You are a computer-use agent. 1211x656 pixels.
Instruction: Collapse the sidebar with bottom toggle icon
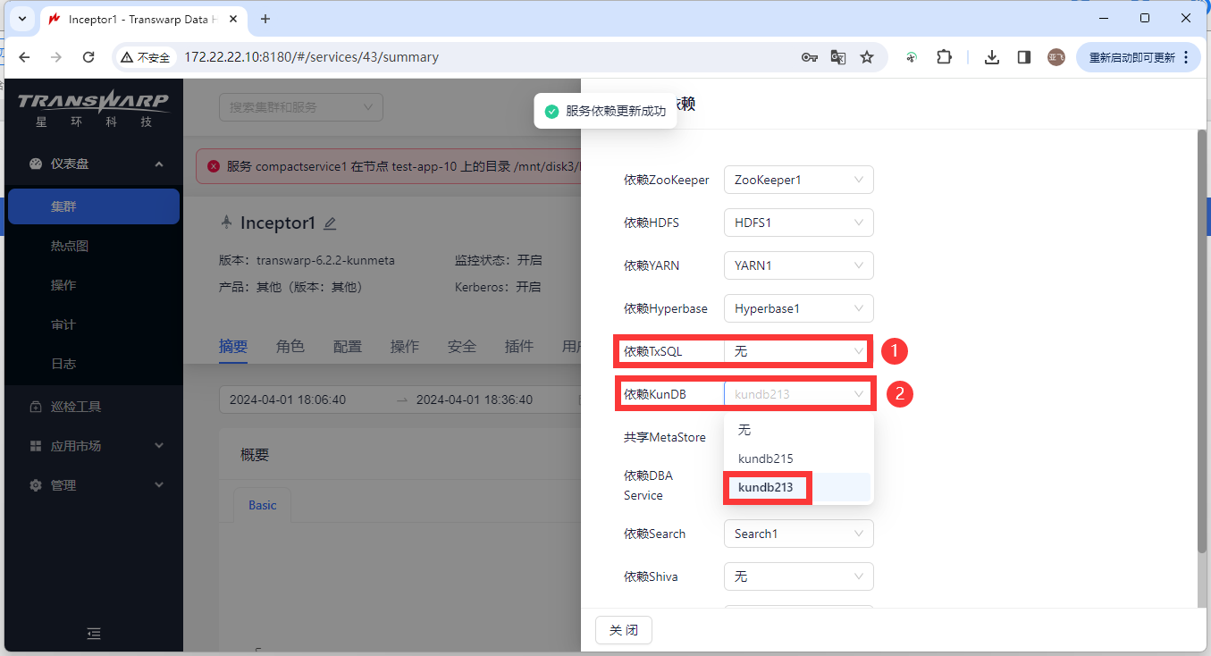pyautogui.click(x=94, y=634)
